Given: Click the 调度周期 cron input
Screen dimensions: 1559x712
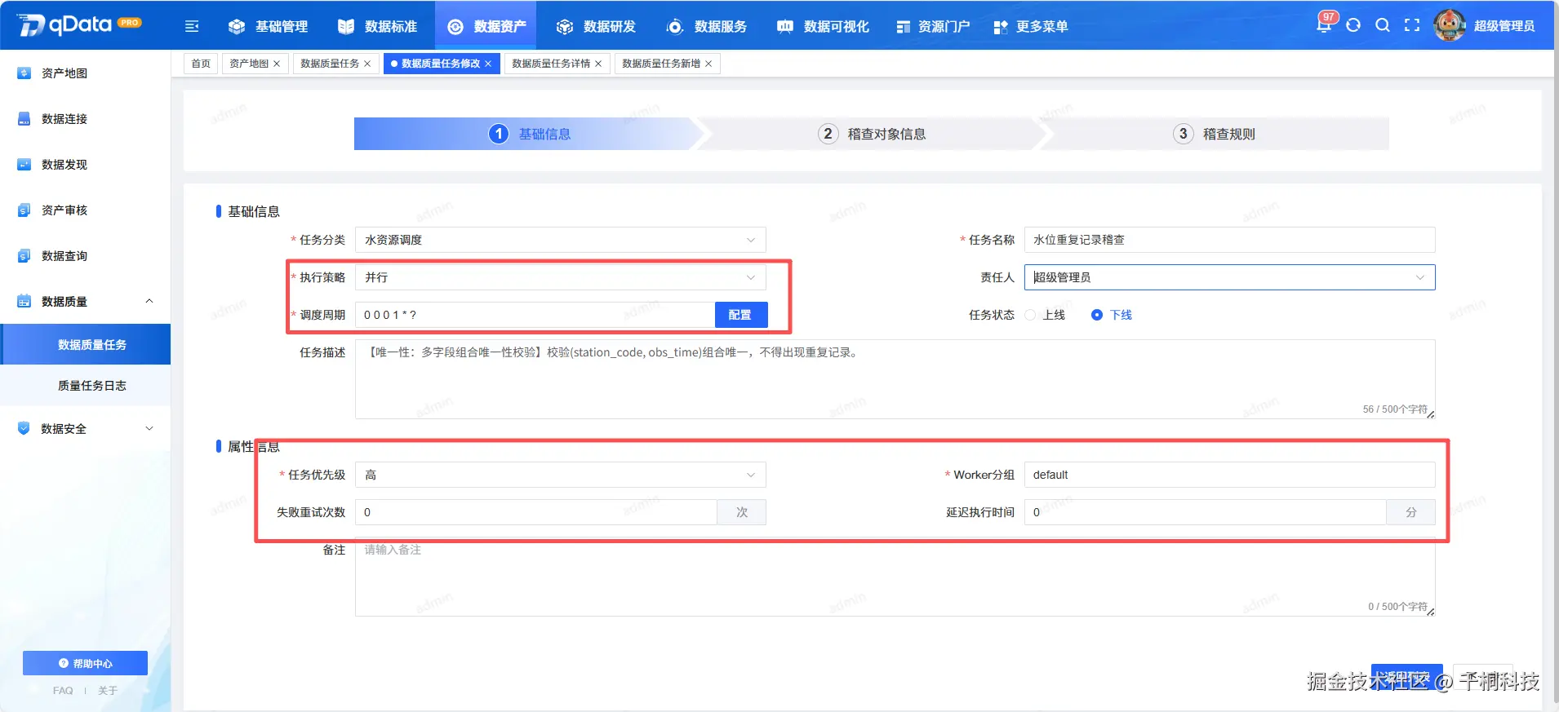Looking at the screenshot, I should coord(535,315).
